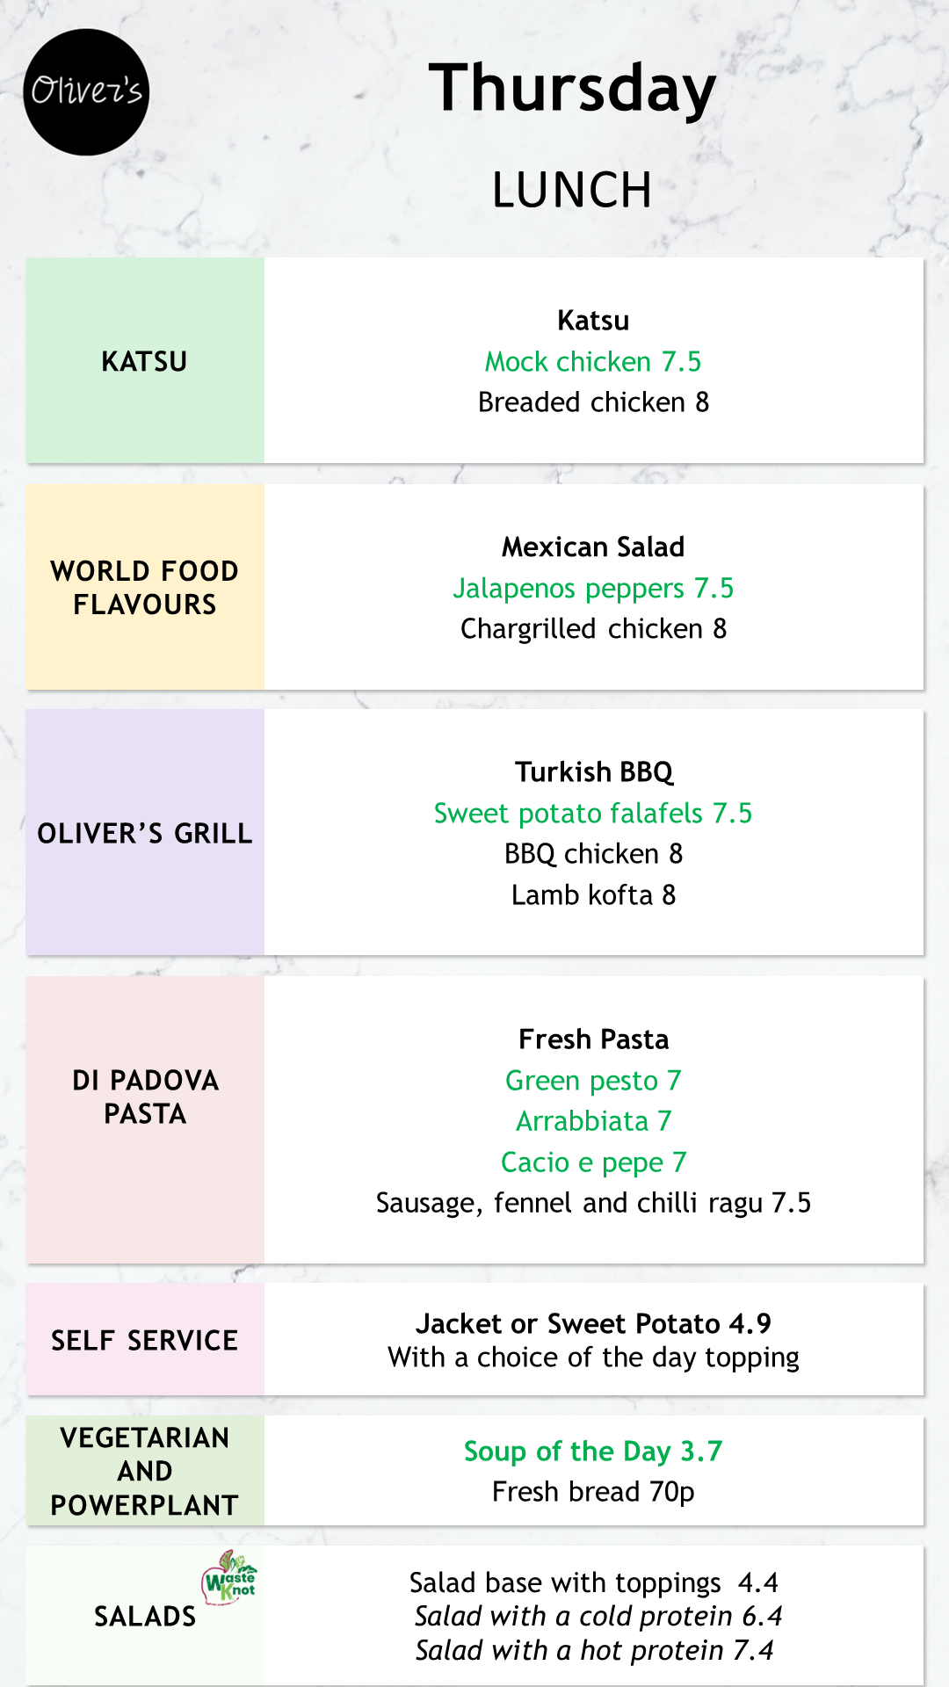This screenshot has width=949, height=1687.
Task: Select the DI PADOVA PASTA category tile
Action: [145, 1119]
